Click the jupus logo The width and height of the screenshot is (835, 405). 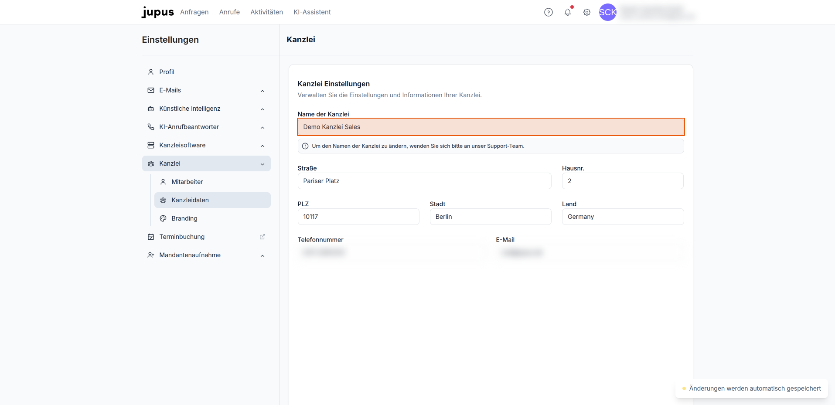[158, 12]
